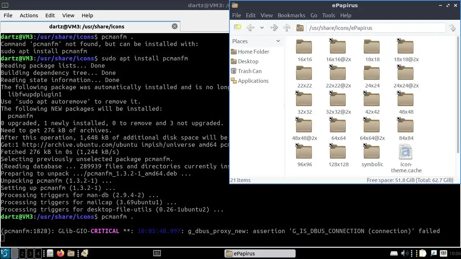Select the 96x96 folder icon

(x=304, y=152)
